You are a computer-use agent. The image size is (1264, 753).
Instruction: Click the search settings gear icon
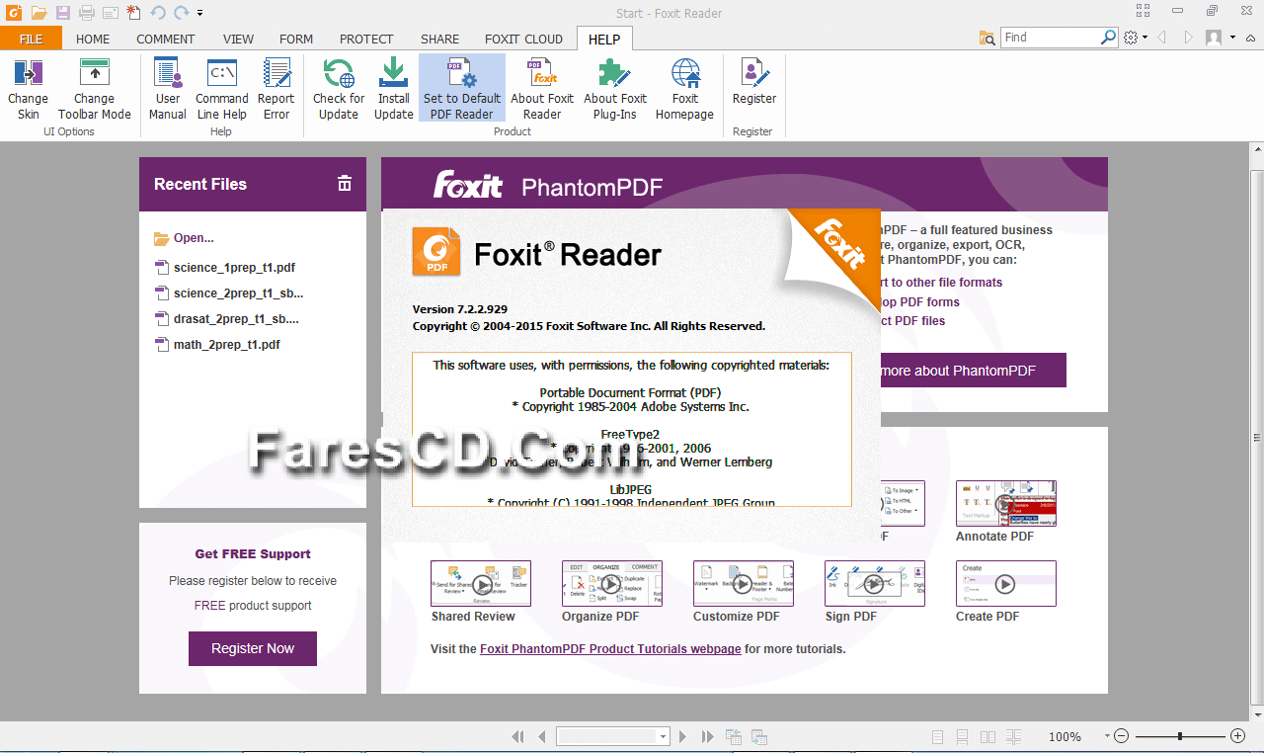click(1132, 38)
